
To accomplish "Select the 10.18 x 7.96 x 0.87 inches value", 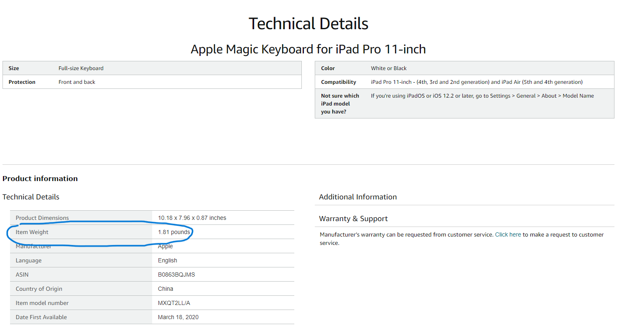I will 192,218.
